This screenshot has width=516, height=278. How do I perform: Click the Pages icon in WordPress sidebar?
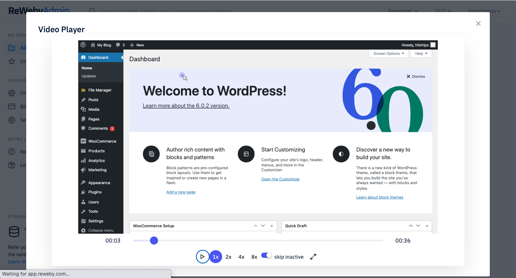83,119
